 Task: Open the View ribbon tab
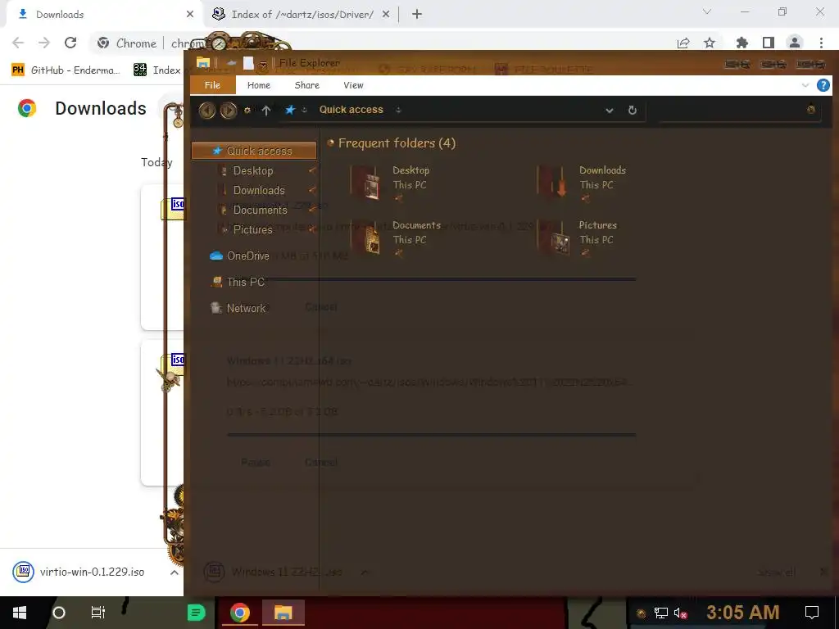coord(353,85)
